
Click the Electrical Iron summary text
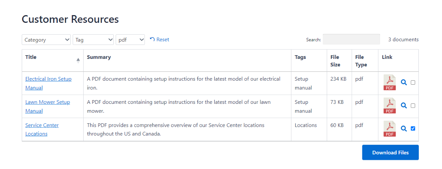[x=184, y=83]
